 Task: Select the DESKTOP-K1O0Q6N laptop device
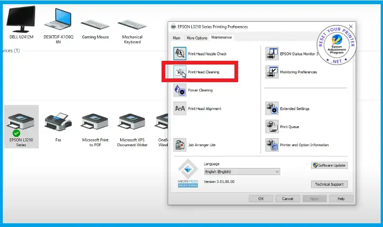point(58,25)
